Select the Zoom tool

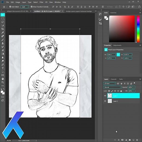[3, 82]
